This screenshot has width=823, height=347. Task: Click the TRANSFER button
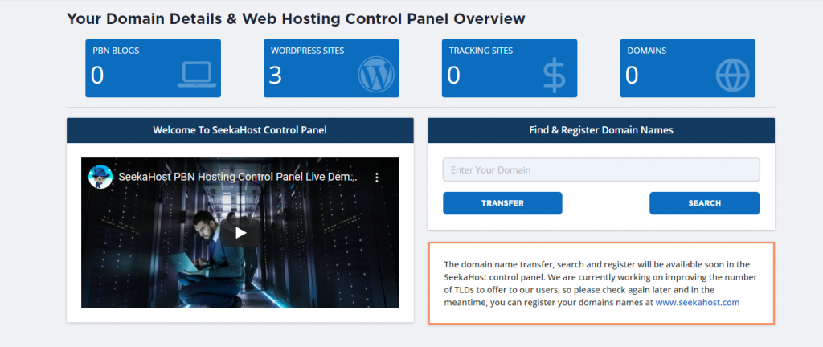(502, 203)
